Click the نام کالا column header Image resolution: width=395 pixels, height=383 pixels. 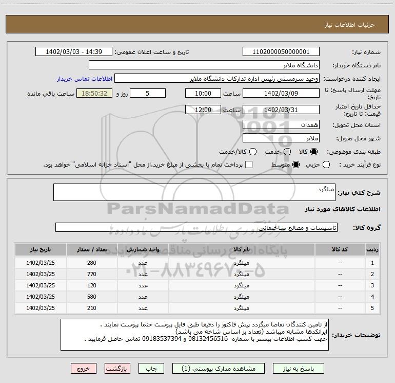pyautogui.click(x=242, y=250)
